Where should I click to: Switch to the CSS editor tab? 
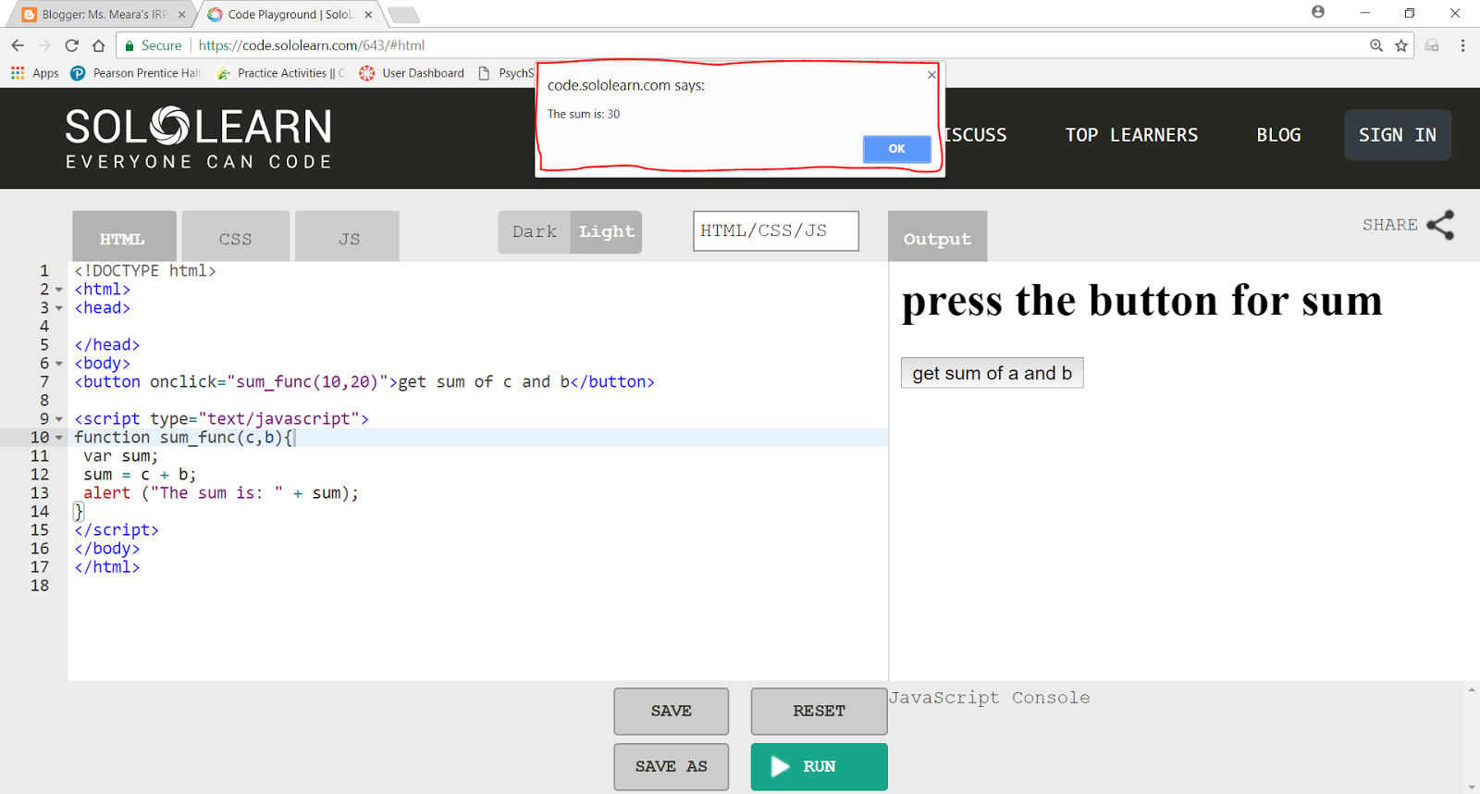(x=236, y=236)
